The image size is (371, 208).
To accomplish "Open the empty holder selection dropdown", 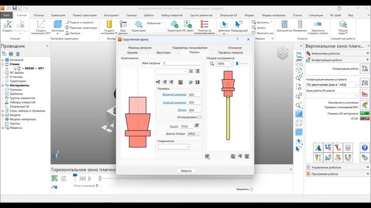I will 172,71.
